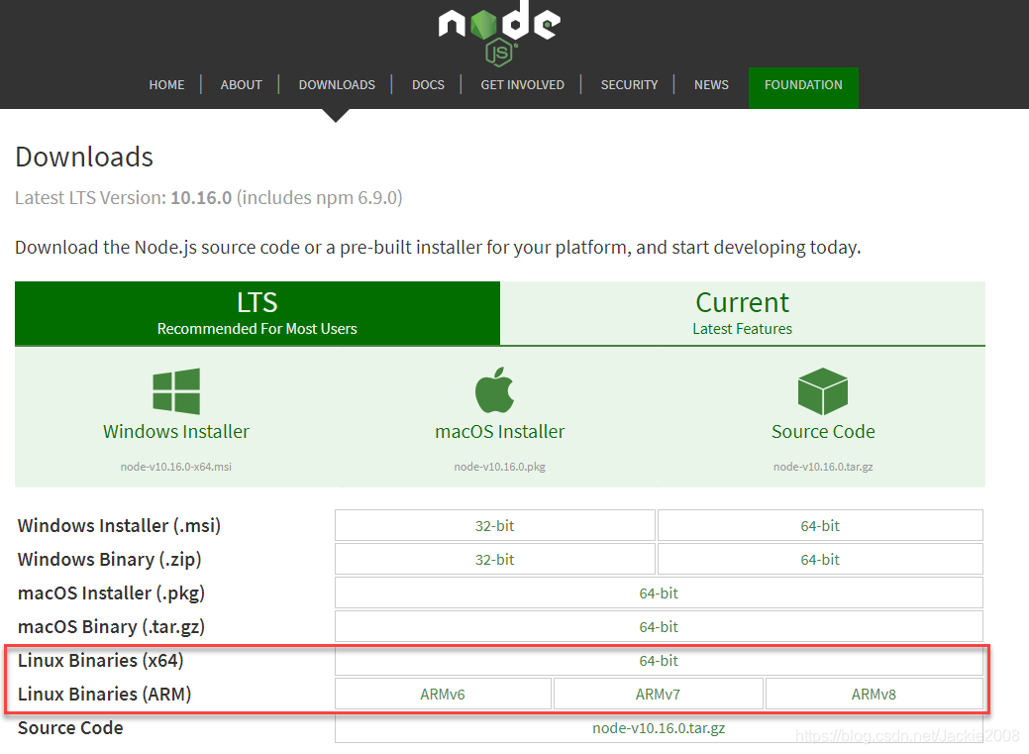Click the Apple macOS icon

point(495,389)
